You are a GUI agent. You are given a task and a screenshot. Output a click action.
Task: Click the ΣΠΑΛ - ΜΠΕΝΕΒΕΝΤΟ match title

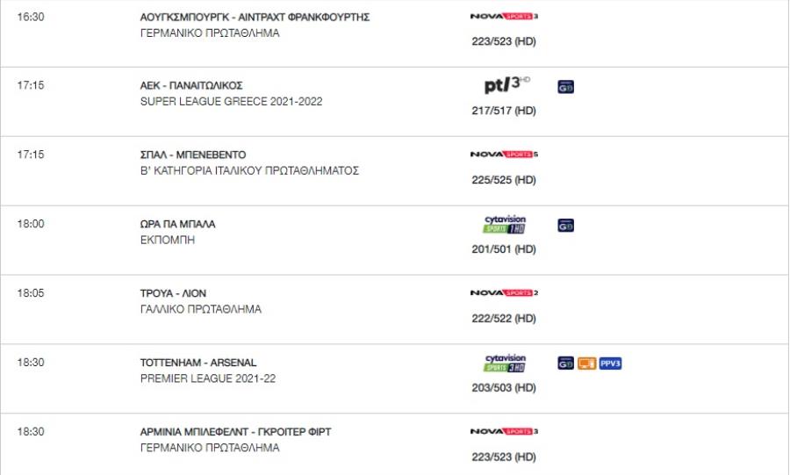(193, 155)
